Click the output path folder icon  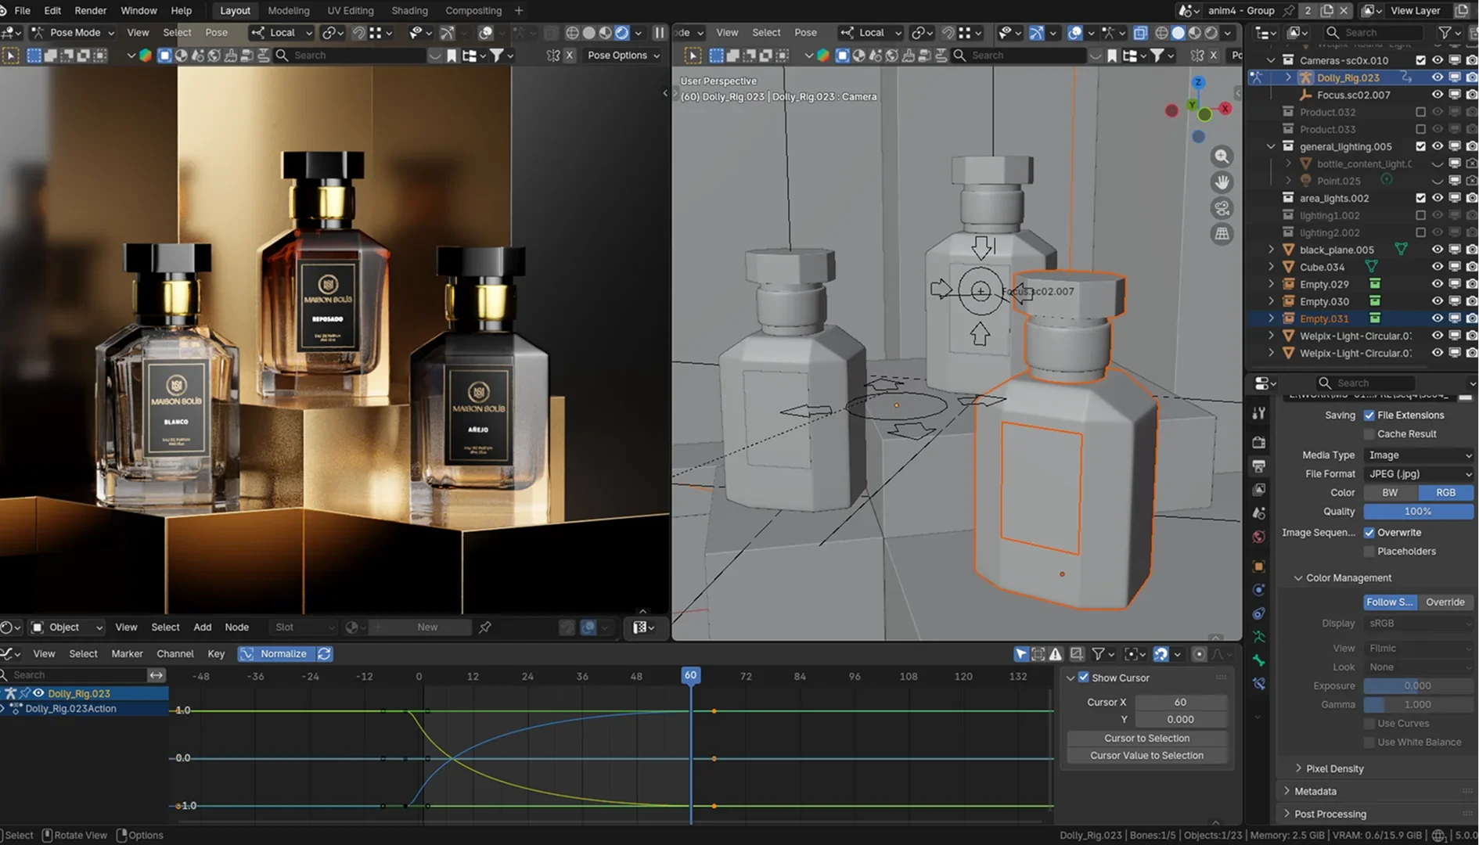1465,396
